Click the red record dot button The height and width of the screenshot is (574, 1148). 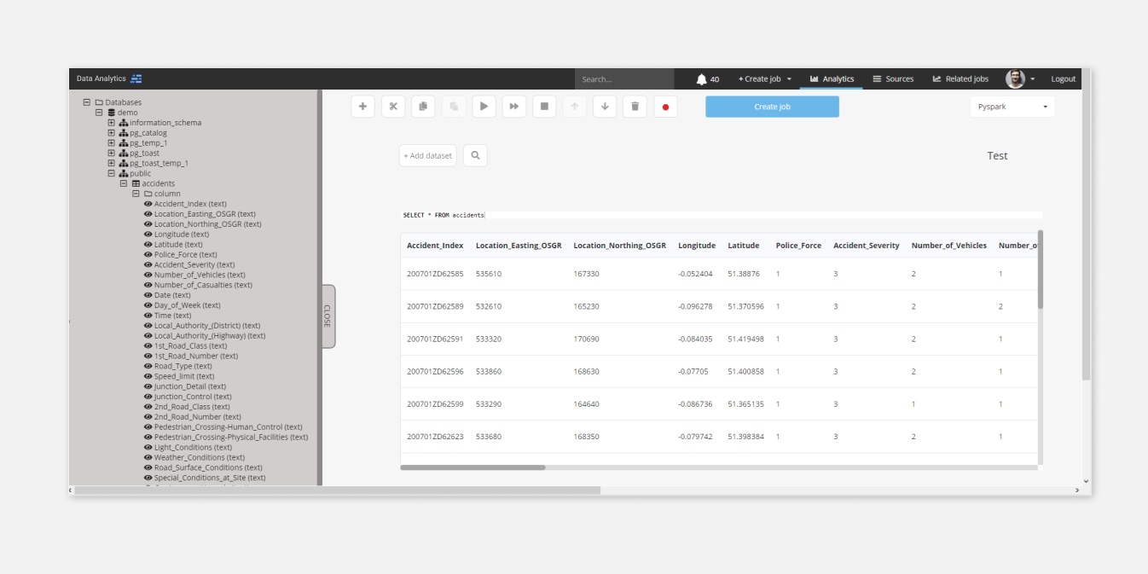coord(665,107)
